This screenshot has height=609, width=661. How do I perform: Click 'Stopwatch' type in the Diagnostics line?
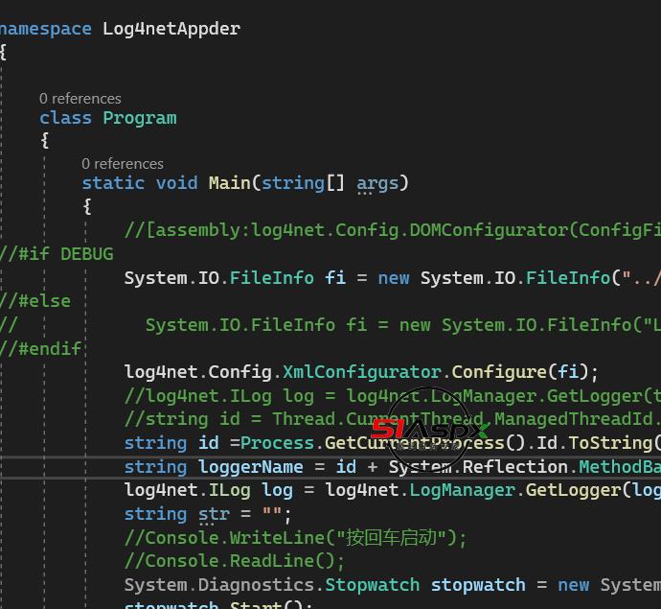point(373,585)
